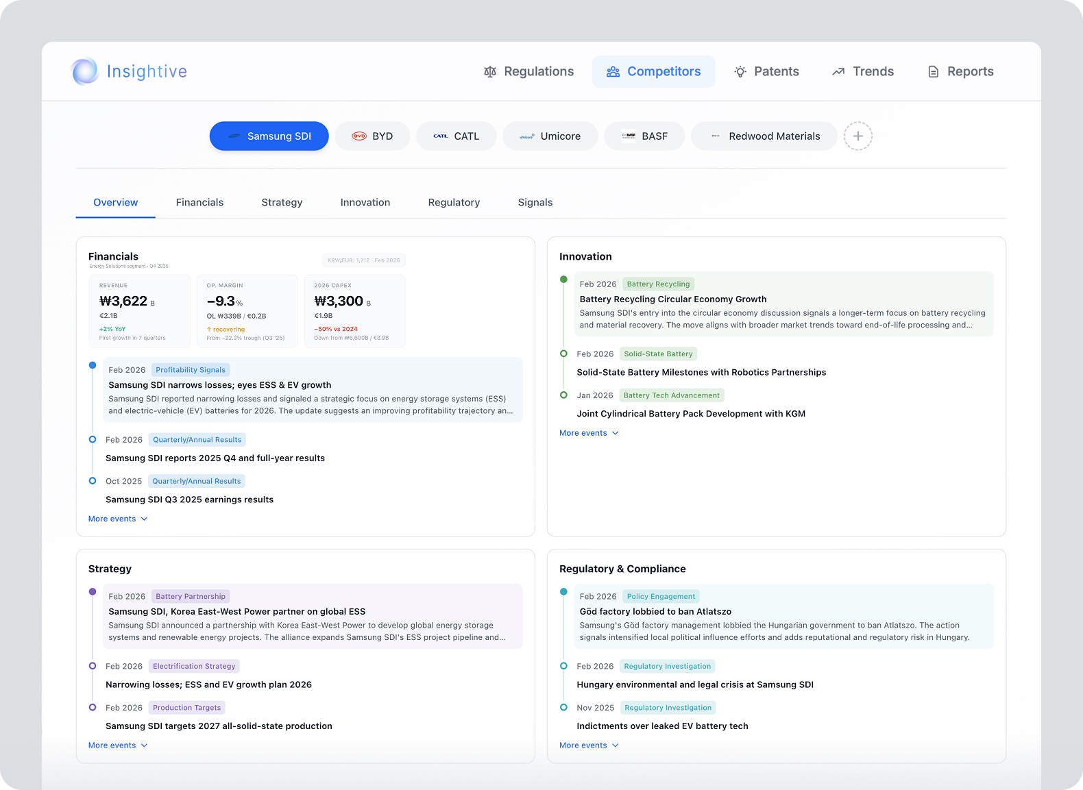Click Feb 2026 Regulatory Investigation tag
This screenshot has height=790, width=1083.
click(668, 666)
